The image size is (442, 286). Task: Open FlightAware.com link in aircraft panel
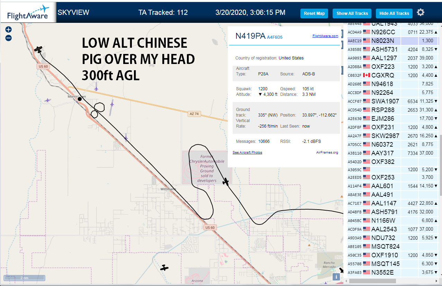point(325,36)
